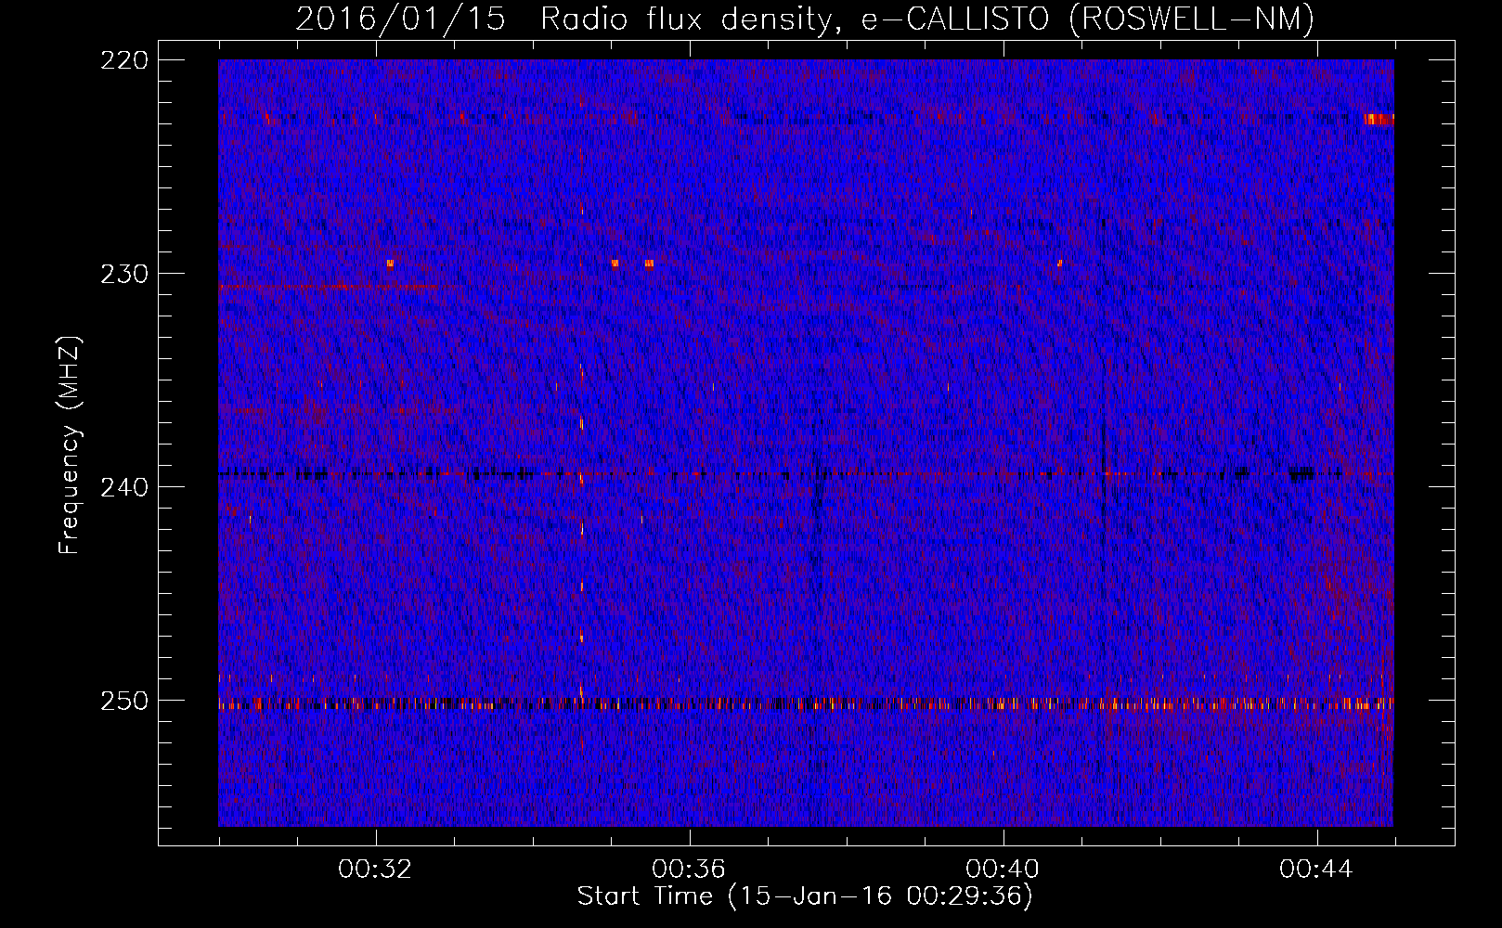Click the '00:32' time tick label
The width and height of the screenshot is (1502, 928).
point(375,869)
